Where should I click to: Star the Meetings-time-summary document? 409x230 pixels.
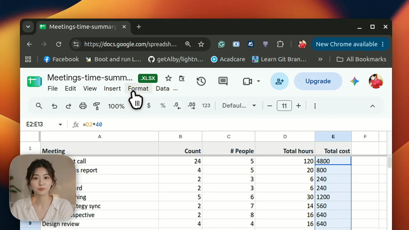pyautogui.click(x=168, y=78)
